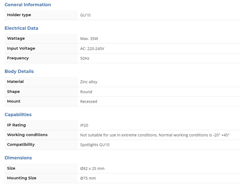Select the AC: 220-240V value
The image size is (240, 185).
coord(92,49)
